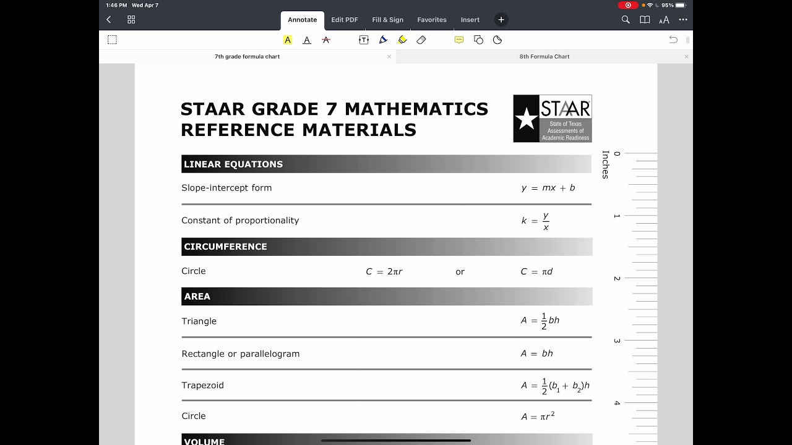The image size is (792, 445).
Task: Open search with the magnifier icon
Action: tap(626, 20)
